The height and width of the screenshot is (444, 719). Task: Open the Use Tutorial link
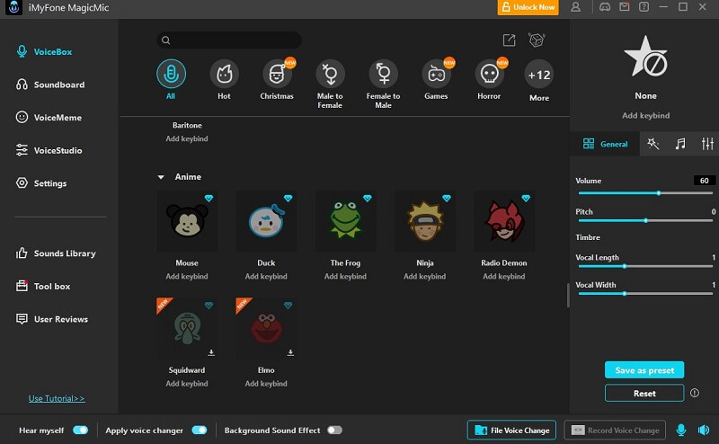[x=57, y=398]
